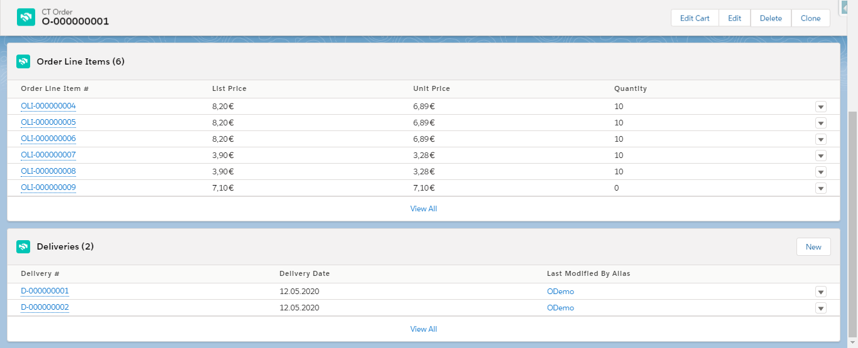Image resolution: width=858 pixels, height=348 pixels.
Task: Open row actions for OLI-000000007
Action: click(x=820, y=156)
